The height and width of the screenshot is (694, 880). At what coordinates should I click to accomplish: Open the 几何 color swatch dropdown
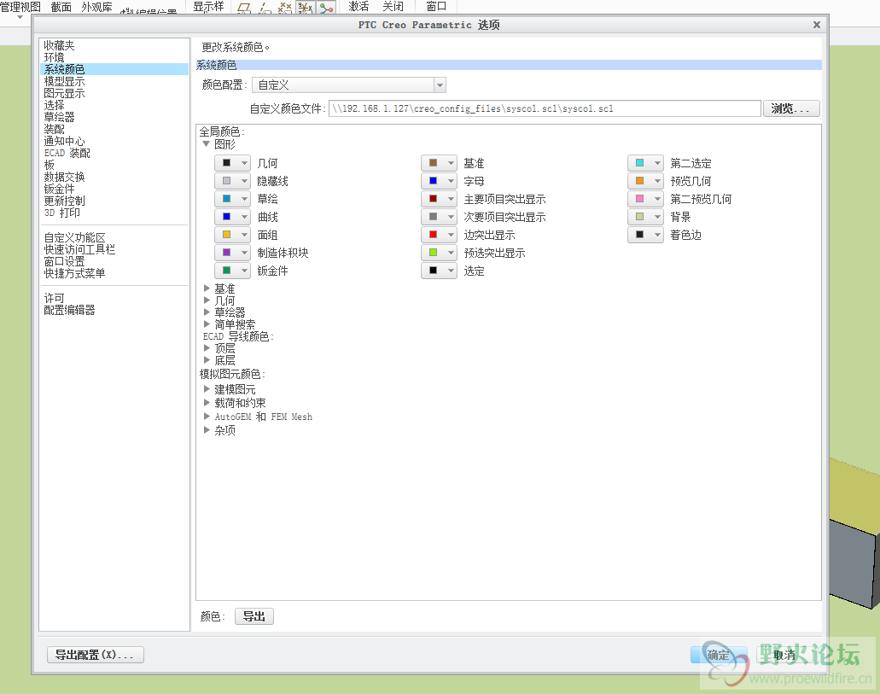tap(232, 163)
